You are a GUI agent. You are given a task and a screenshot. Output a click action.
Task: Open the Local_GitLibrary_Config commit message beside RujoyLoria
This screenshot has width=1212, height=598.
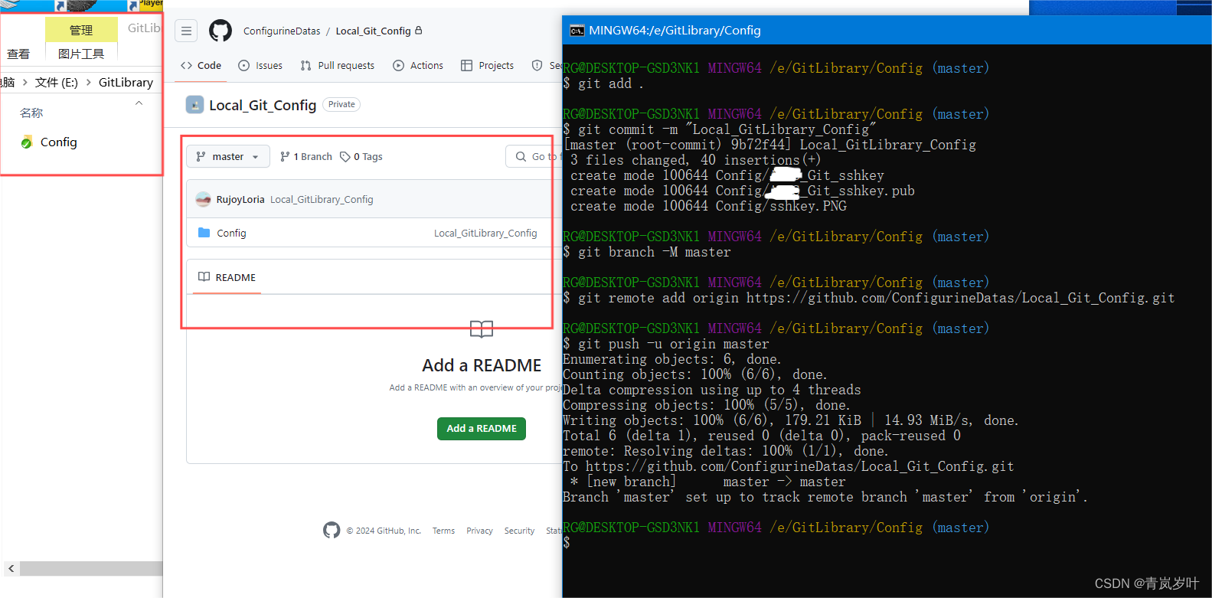[x=322, y=200]
